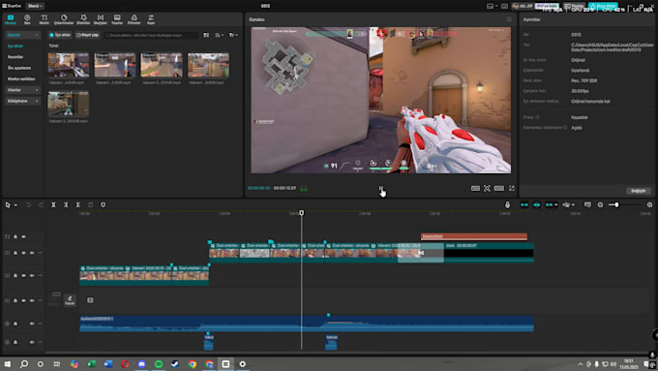Enter fullscreen preview mode
This screenshot has height=371, width=658.
click(512, 188)
